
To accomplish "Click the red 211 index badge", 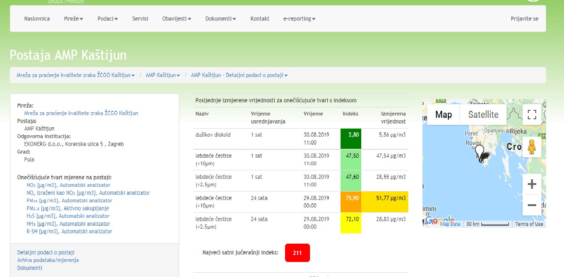I will point(297,253).
